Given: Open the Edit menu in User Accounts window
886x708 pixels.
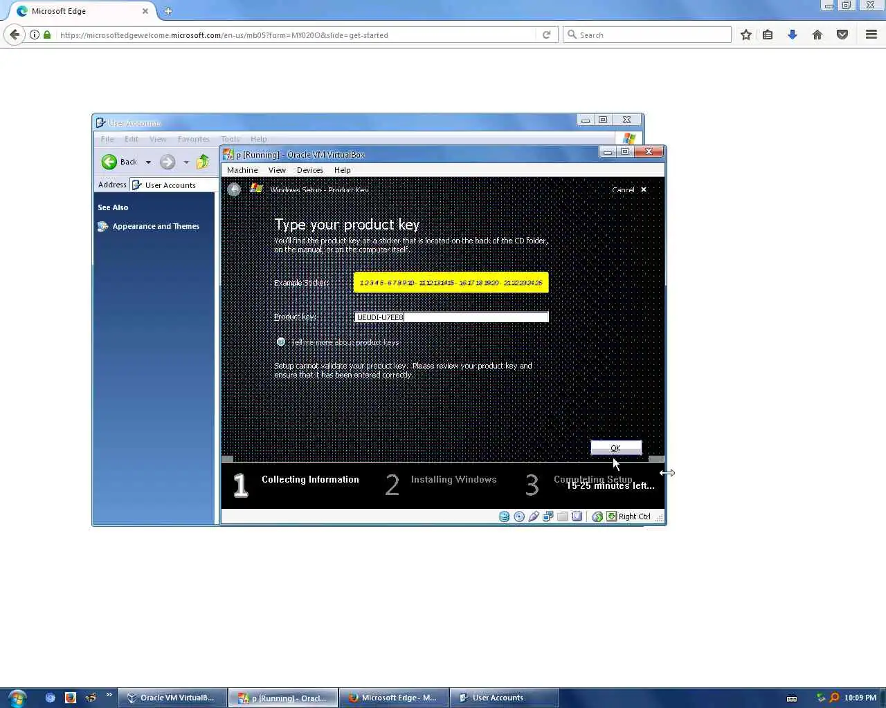Looking at the screenshot, I should (132, 139).
